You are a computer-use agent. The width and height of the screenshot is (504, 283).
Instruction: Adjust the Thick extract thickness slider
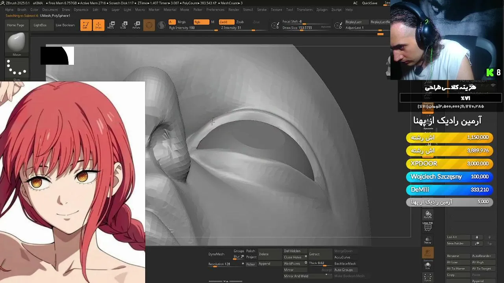(320, 263)
